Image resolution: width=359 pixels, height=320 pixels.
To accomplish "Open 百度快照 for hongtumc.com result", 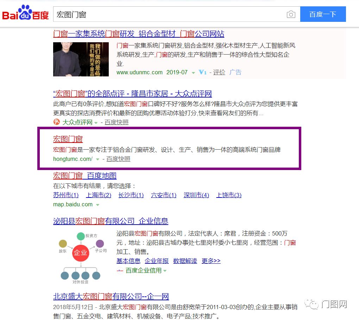I will [118, 159].
